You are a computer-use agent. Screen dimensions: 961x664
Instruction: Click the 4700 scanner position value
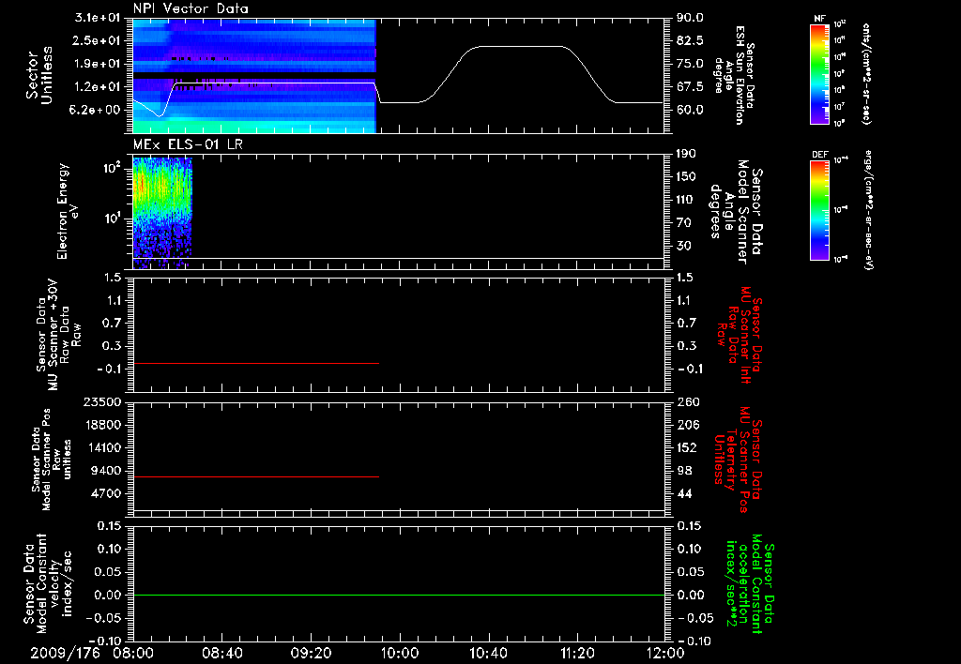tap(106, 493)
